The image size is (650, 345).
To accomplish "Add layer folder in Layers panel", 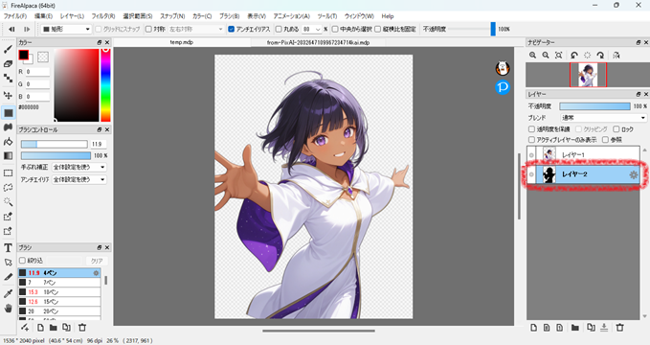I will click(x=574, y=328).
